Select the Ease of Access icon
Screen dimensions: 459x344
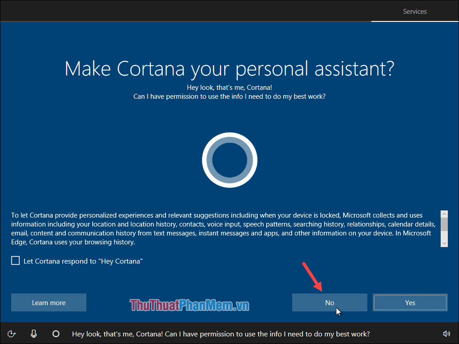[x=11, y=333]
